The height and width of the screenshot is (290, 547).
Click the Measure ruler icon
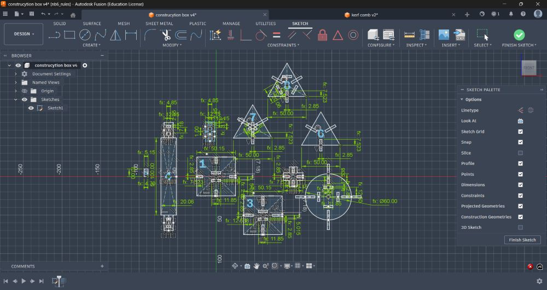[x=409, y=35]
